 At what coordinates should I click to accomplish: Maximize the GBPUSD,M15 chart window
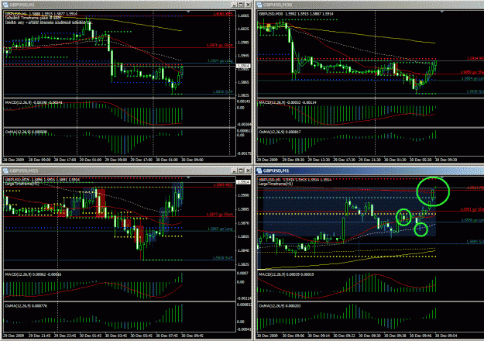tap(241, 170)
